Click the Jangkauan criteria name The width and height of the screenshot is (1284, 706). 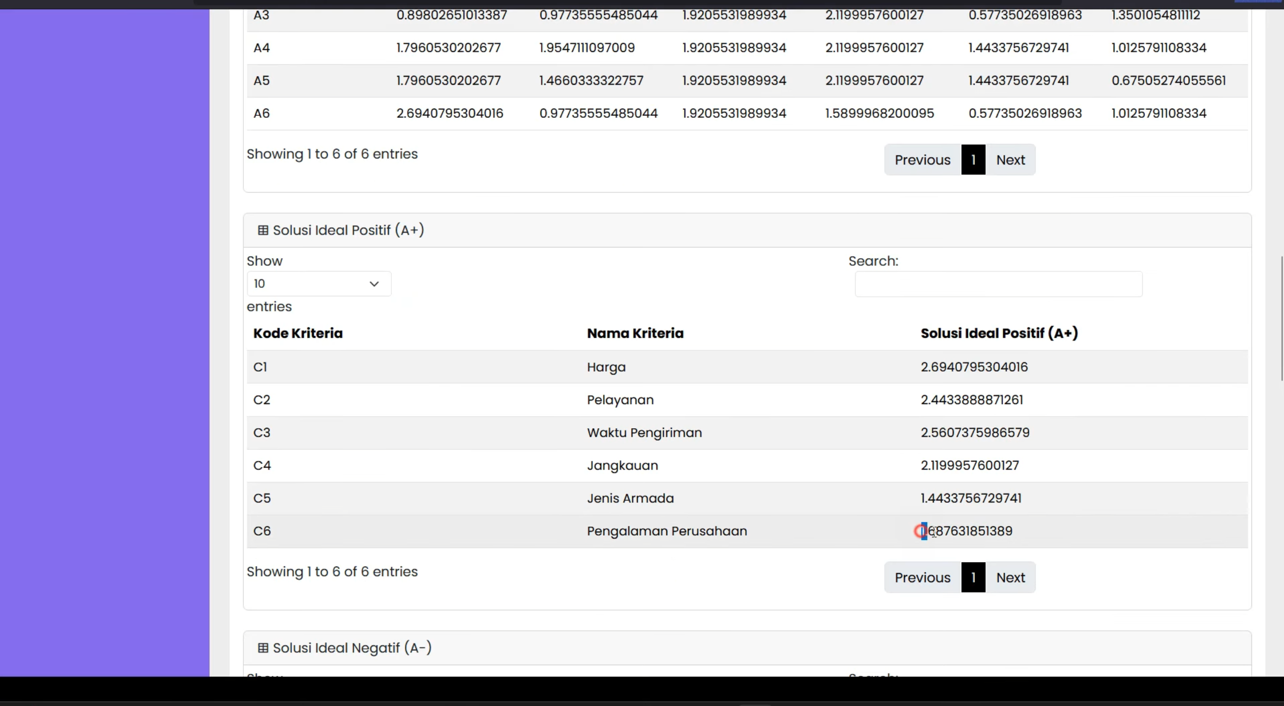622,466
